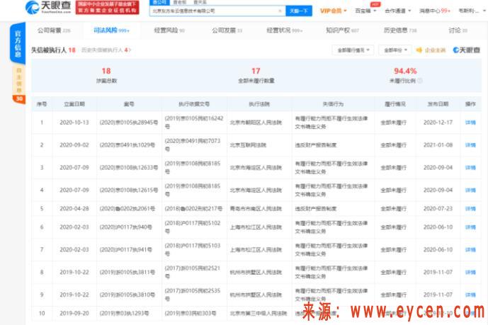Select the 官方信息 sidebar tab
488x325 pixels.
tap(18, 43)
